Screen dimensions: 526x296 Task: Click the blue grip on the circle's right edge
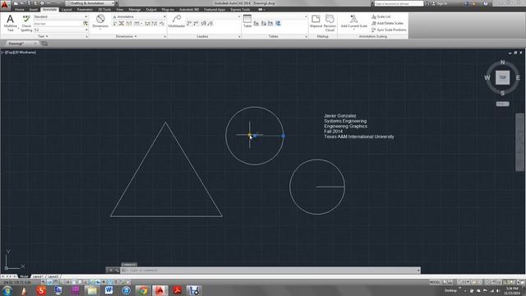284,136
